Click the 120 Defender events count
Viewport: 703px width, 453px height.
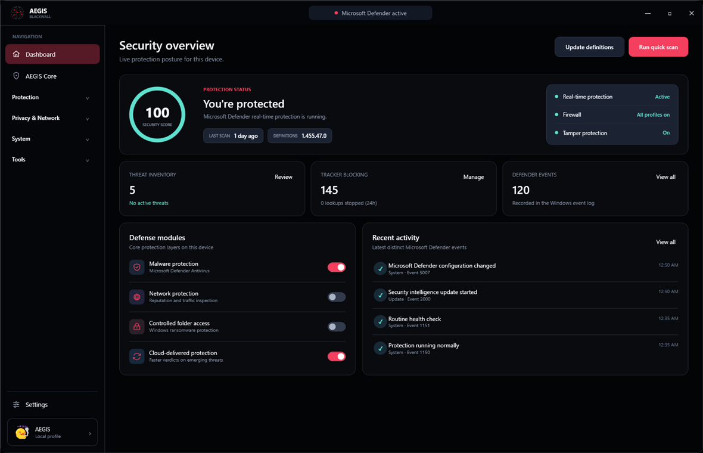pos(521,190)
